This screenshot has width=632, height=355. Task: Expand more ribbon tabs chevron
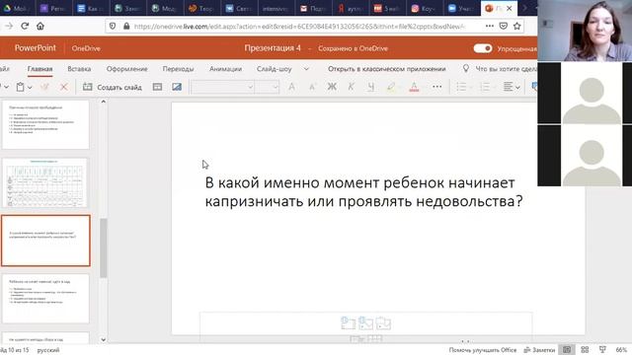[306, 69]
